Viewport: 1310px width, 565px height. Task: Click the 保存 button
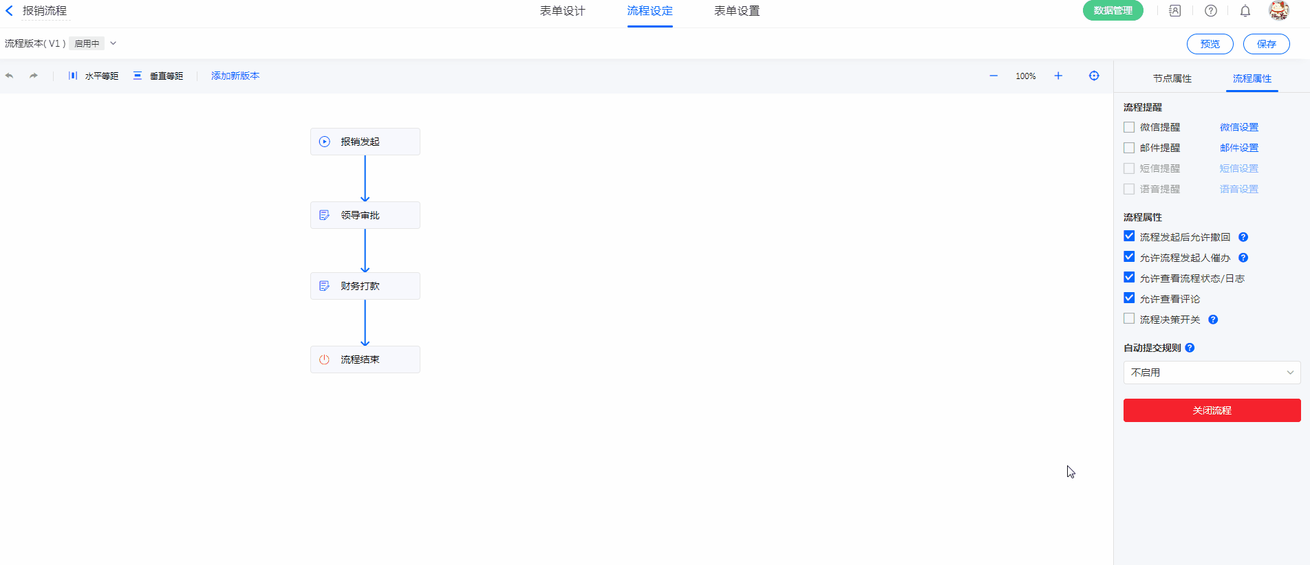1266,44
